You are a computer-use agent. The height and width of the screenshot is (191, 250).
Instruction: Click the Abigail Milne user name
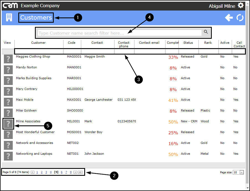pyautogui.click(x=222, y=6)
